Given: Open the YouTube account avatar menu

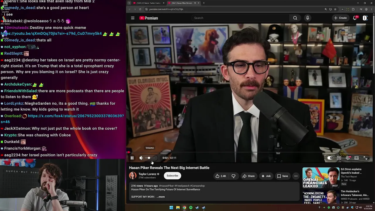Looking at the screenshot, I should pos(365,18).
